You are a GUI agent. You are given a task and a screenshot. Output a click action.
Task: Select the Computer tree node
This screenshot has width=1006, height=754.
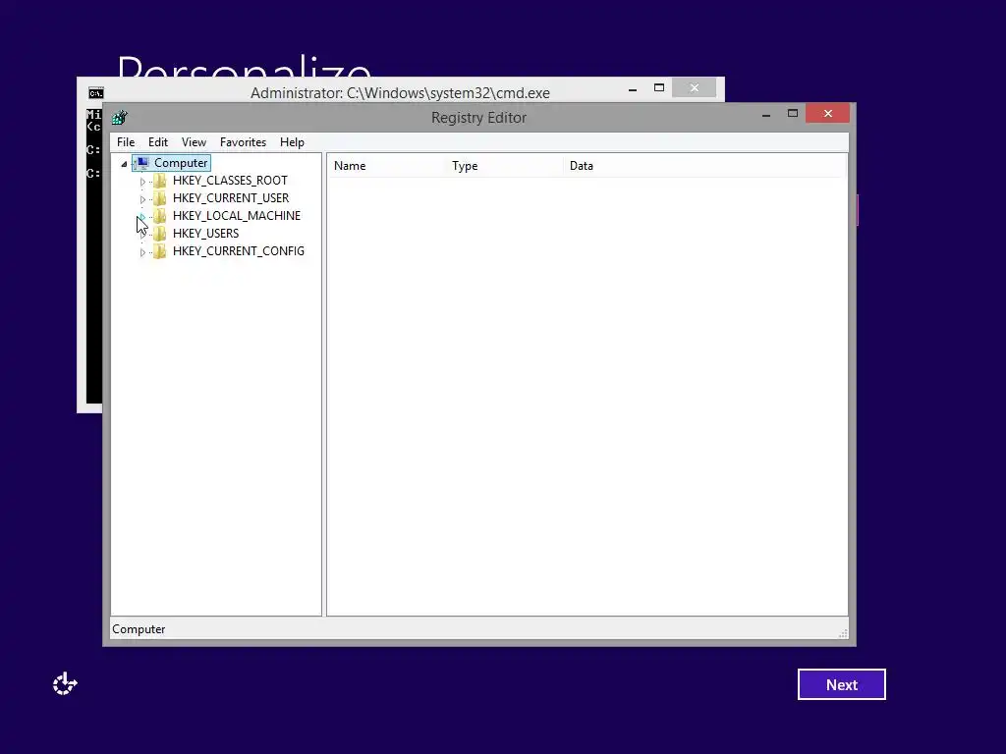[x=181, y=163]
